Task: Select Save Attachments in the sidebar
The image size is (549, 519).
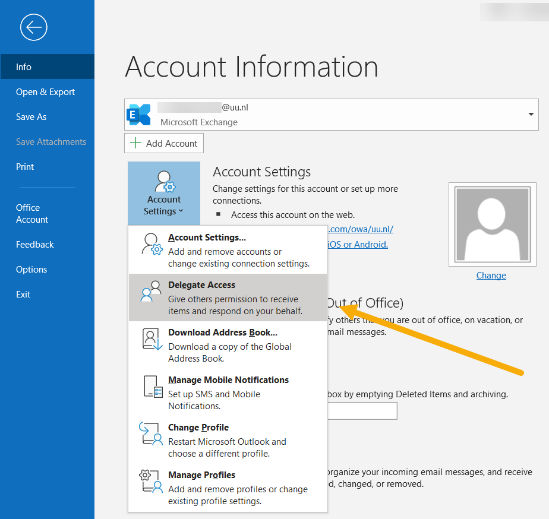Action: [x=48, y=141]
